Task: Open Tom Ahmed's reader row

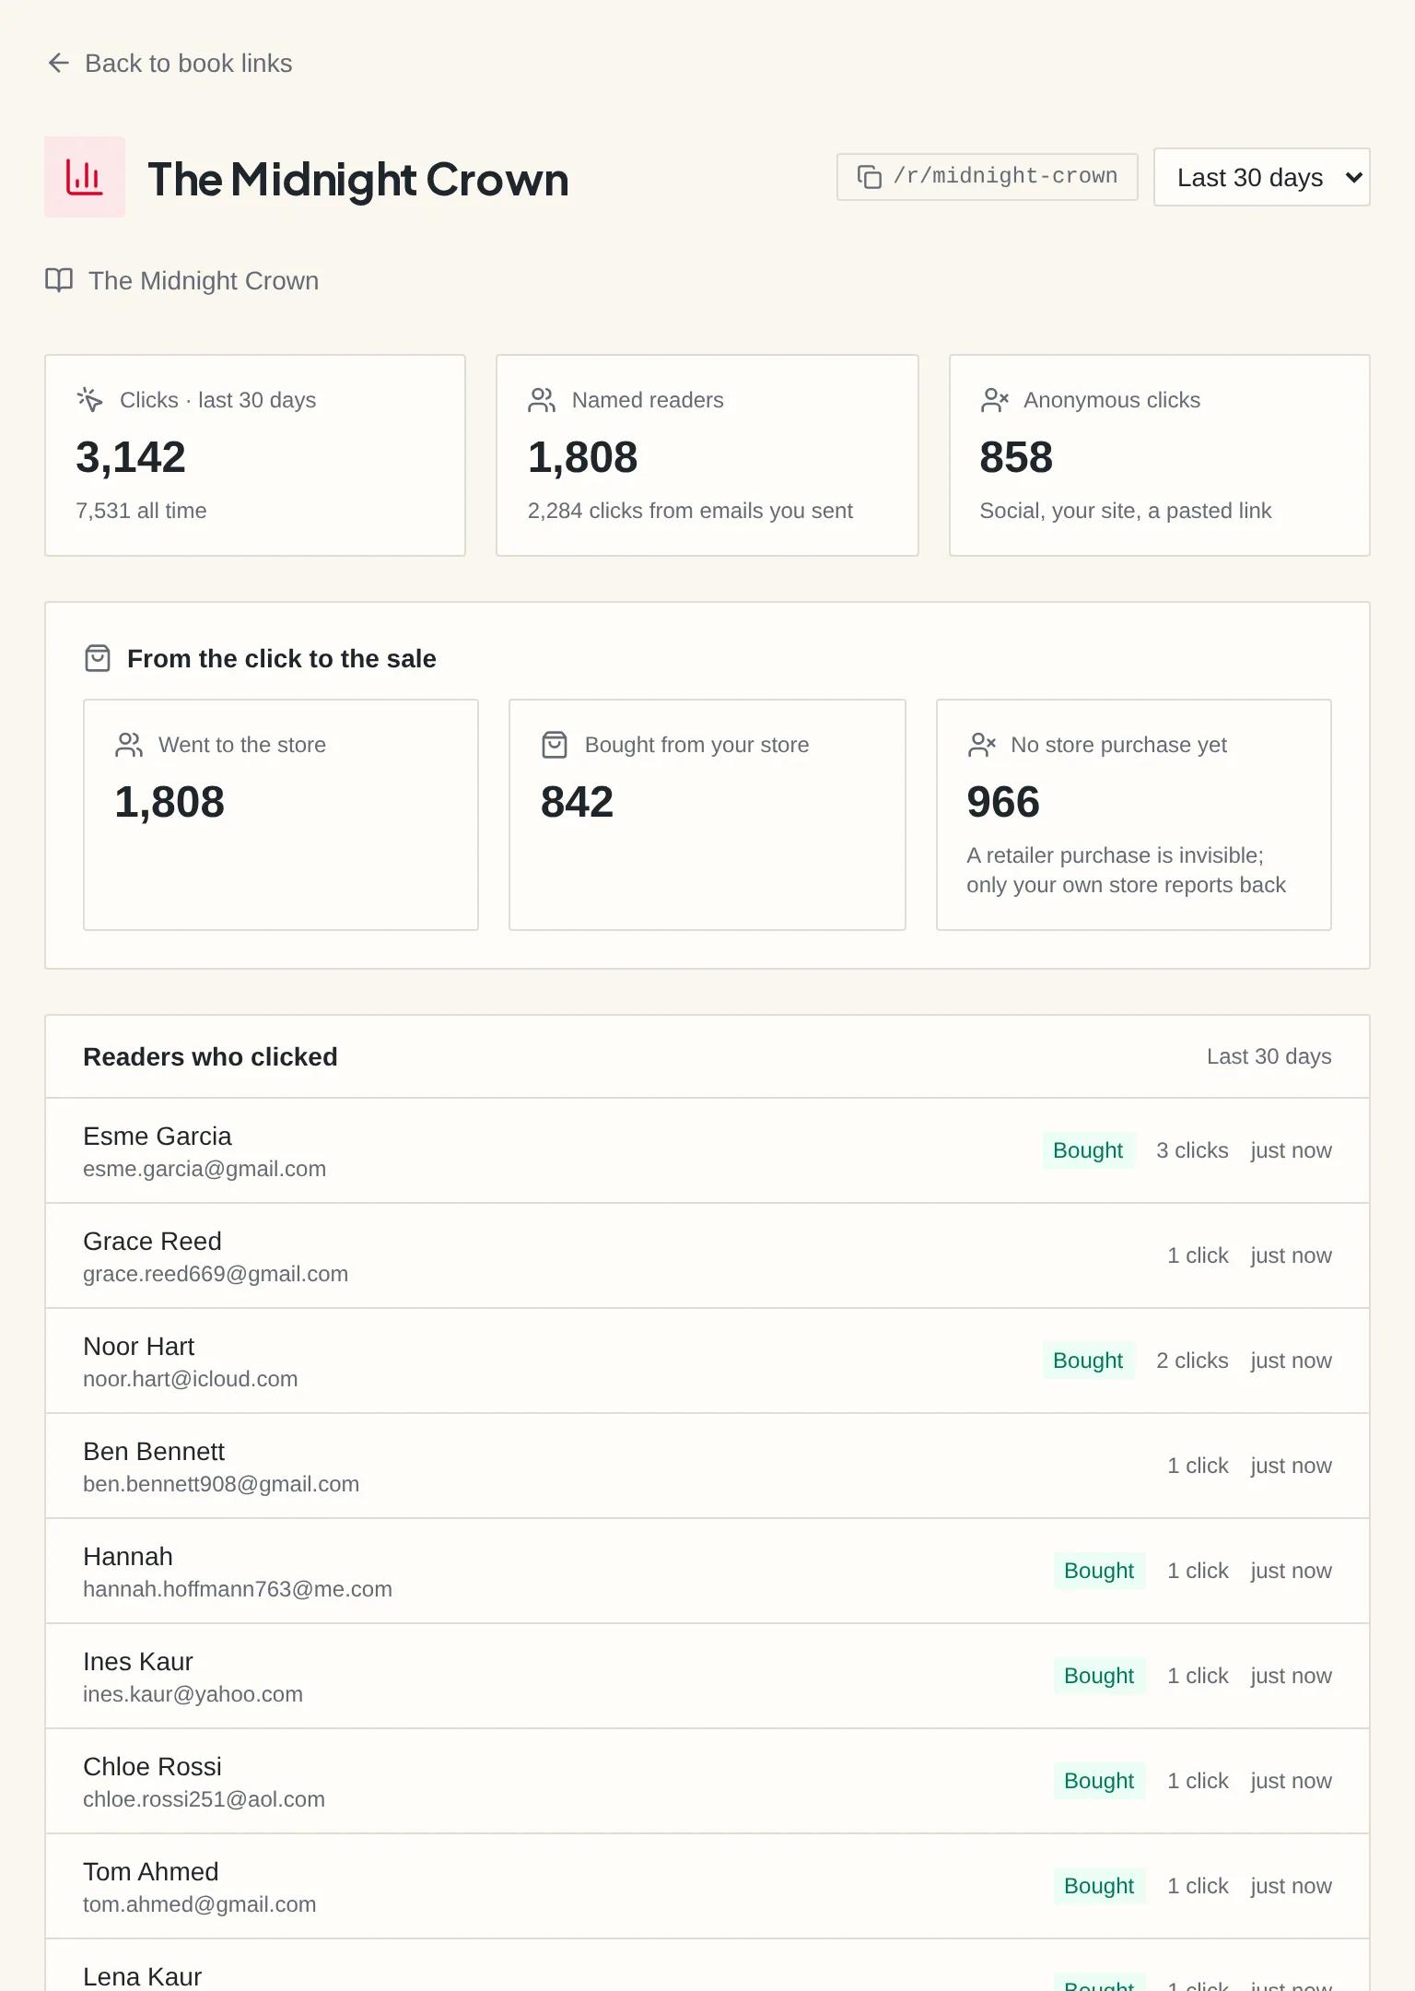Action: coord(707,1886)
